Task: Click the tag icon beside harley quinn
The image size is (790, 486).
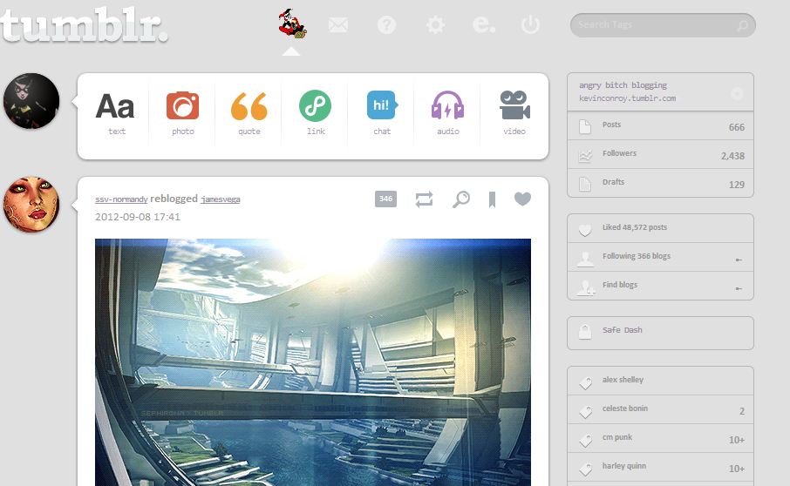Action: coord(585,469)
